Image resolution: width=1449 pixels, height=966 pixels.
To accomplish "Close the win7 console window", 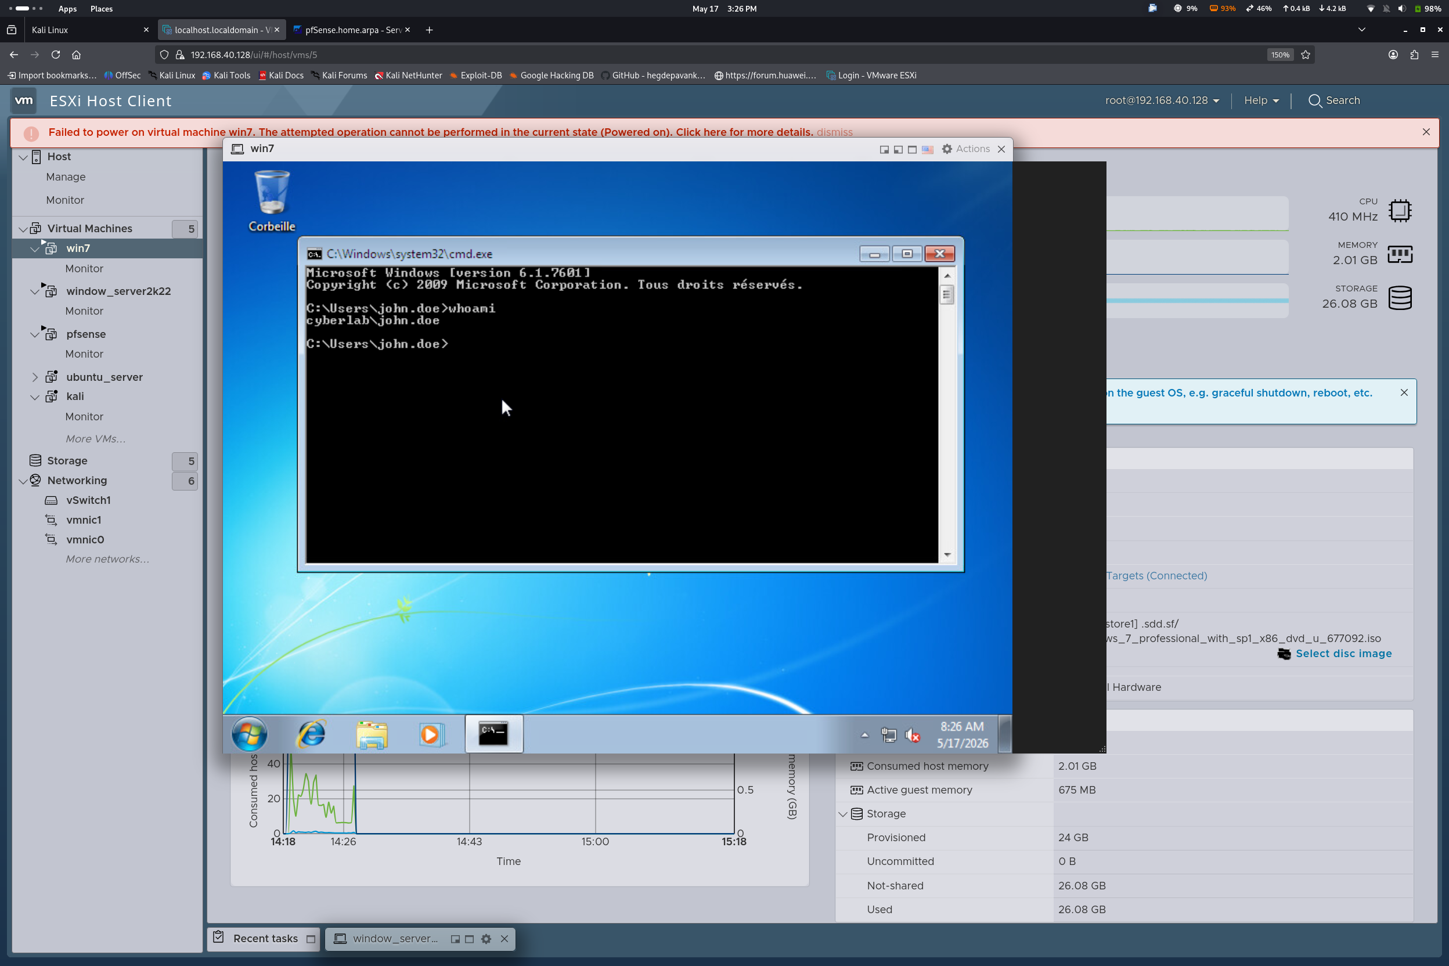I will 1001,149.
